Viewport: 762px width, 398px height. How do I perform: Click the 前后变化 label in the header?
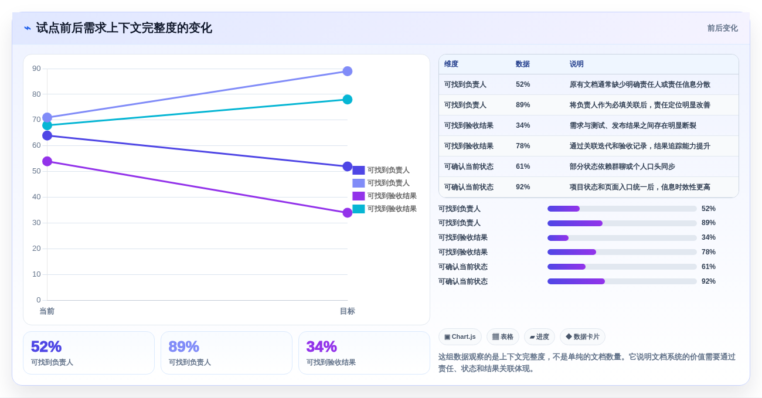[x=722, y=28]
